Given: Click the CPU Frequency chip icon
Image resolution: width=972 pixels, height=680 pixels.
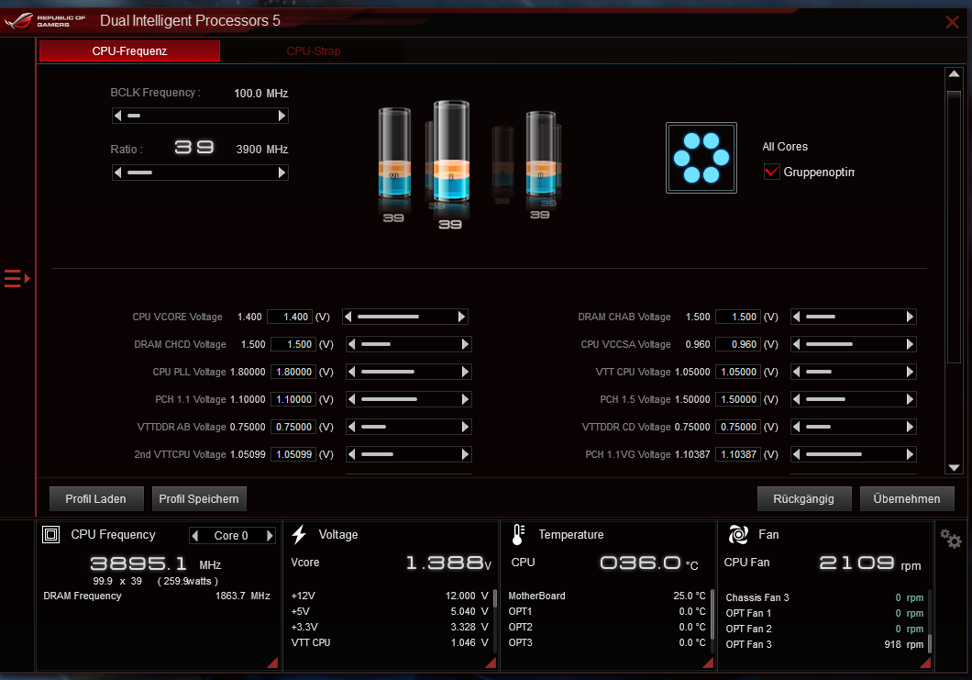Looking at the screenshot, I should (x=50, y=534).
